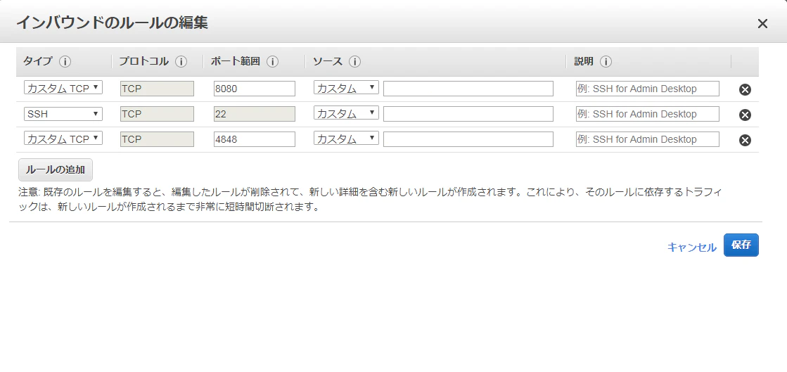This screenshot has width=787, height=372.
Task: Open type dropdown for port 8080 rule
Action: click(x=63, y=88)
